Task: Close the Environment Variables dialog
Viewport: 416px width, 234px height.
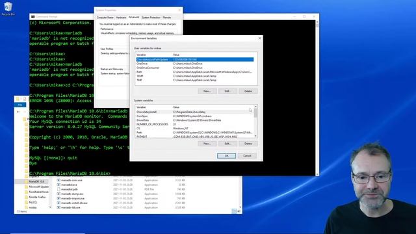Action: point(259,38)
